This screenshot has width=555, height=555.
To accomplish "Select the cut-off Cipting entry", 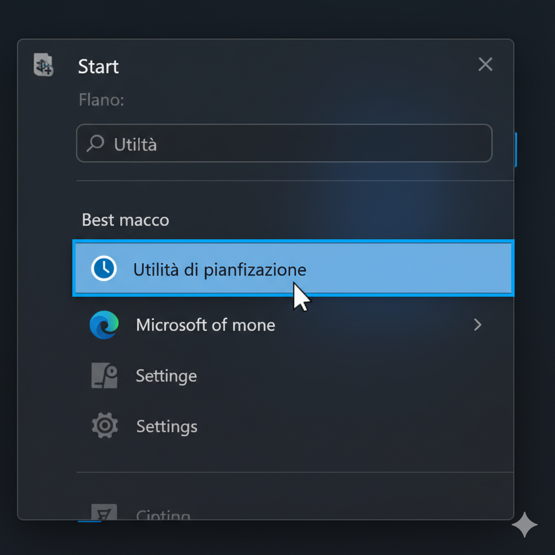I will (x=163, y=514).
